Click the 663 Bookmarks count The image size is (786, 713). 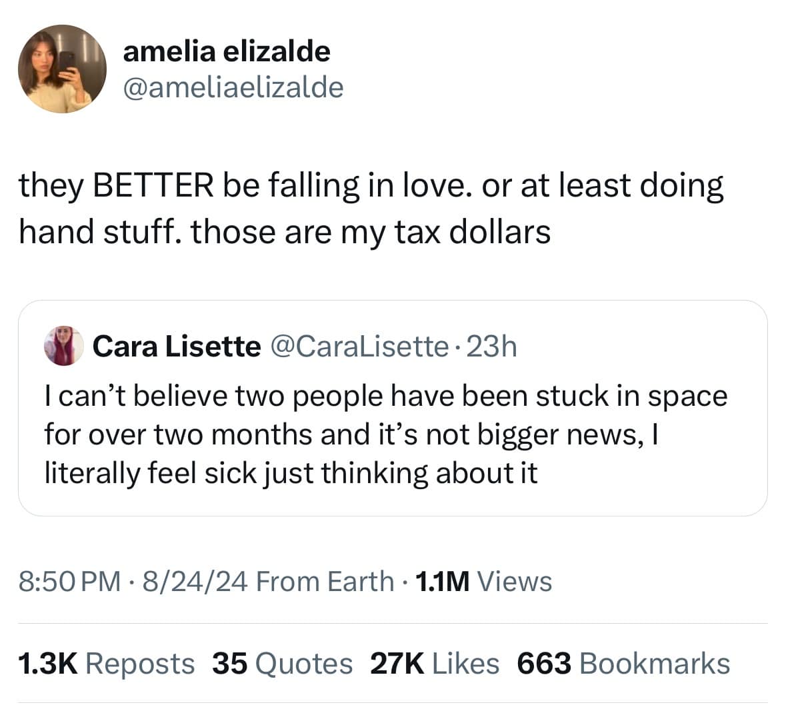[x=623, y=664]
